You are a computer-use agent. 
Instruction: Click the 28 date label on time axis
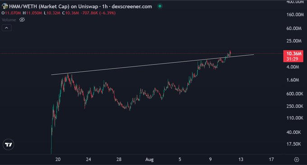pos(119,159)
